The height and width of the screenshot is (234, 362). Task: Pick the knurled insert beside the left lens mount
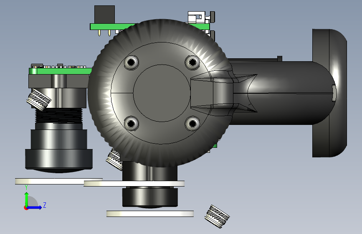tap(39, 100)
